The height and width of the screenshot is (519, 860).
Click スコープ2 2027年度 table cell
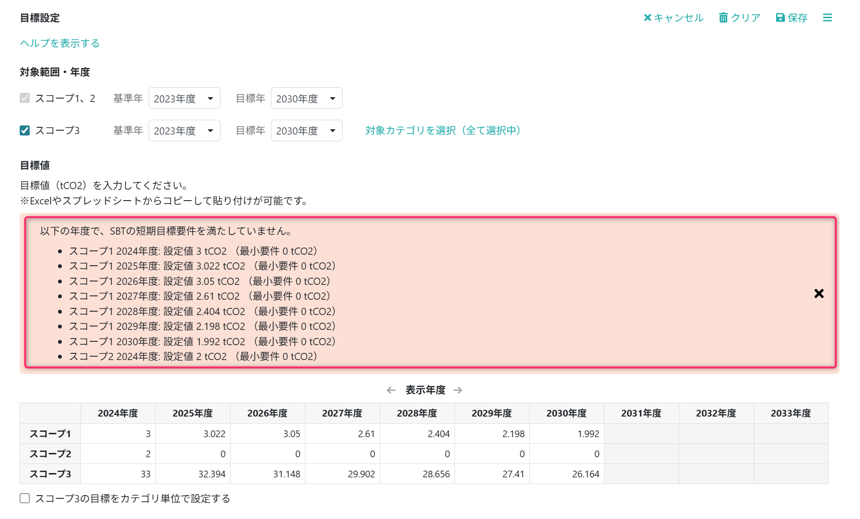click(x=342, y=454)
